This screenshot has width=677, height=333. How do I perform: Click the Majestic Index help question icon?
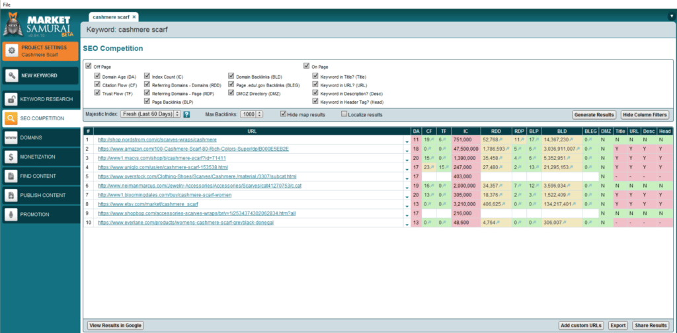186,115
